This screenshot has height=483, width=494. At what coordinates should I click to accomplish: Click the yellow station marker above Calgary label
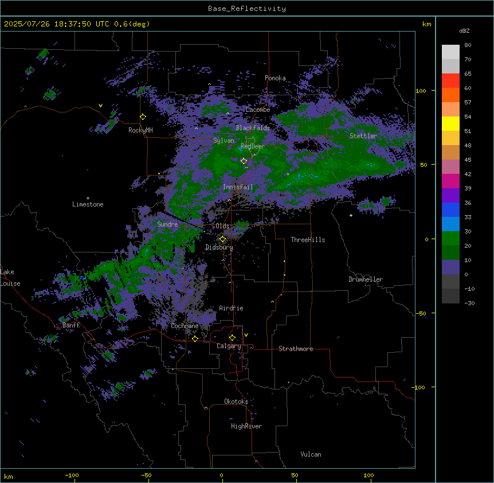pyautogui.click(x=232, y=338)
